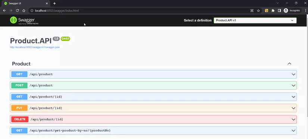Viewport: 308px width, 139px height.
Task: Open the Incognito profile indicator
Action: point(292,10)
